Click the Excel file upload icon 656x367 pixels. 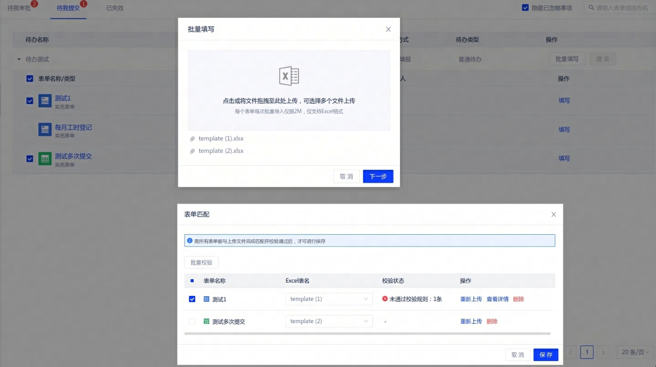[x=289, y=76]
